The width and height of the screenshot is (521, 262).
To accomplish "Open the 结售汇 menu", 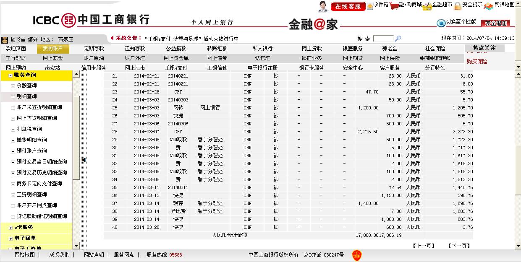I will click(x=262, y=58).
